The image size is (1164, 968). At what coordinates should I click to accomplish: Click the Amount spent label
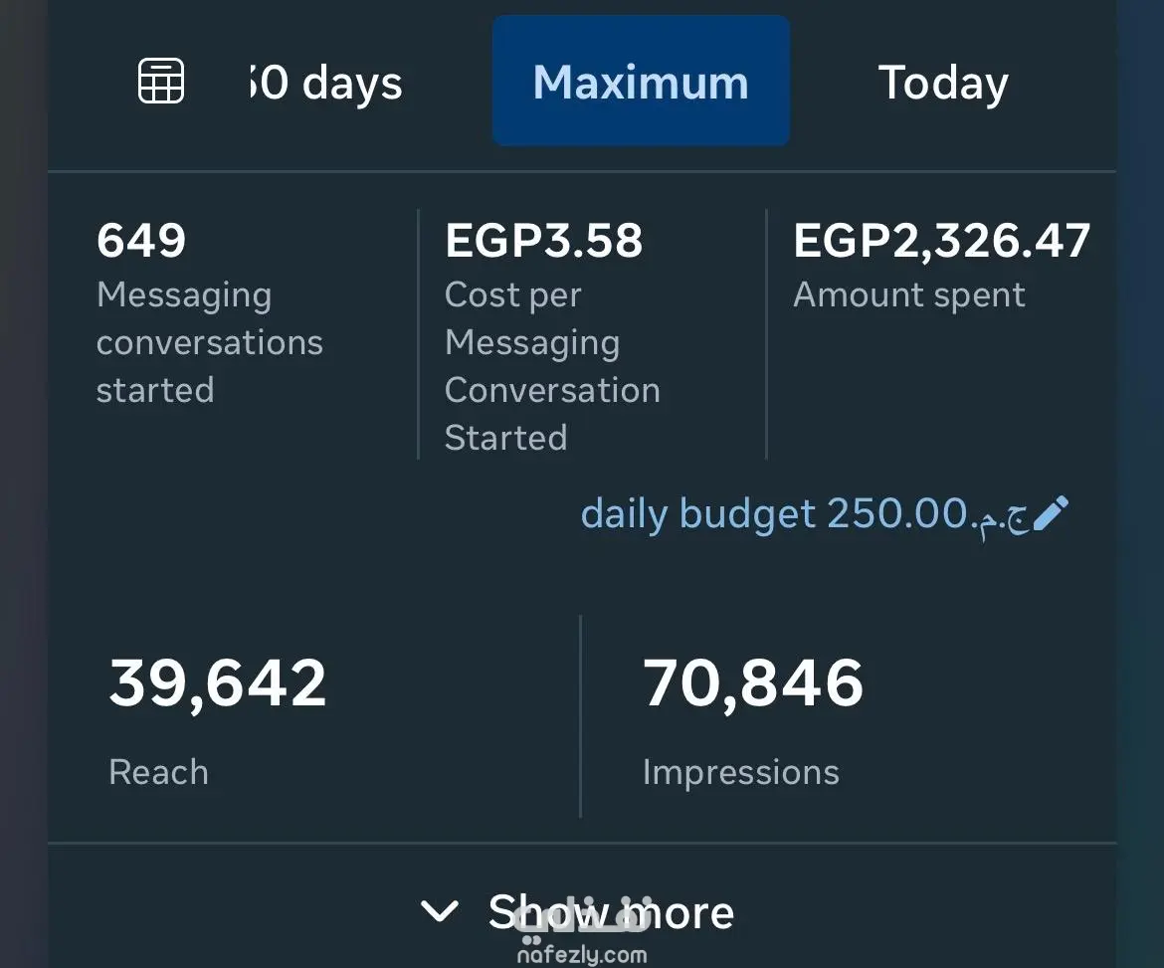[x=909, y=295]
